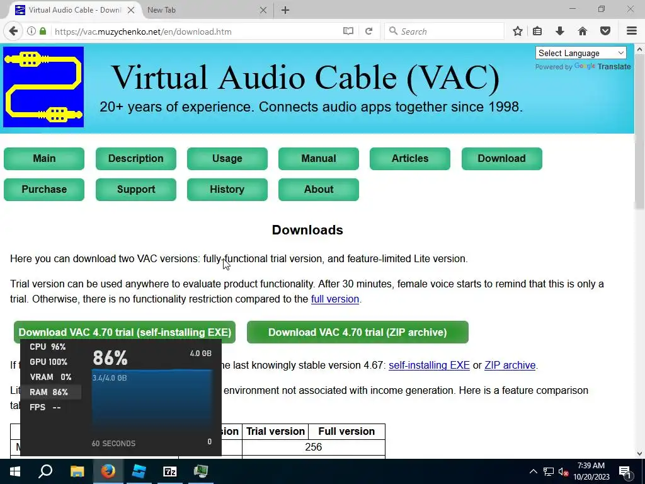
Task: Open site information icon in address bar
Action: (x=31, y=32)
